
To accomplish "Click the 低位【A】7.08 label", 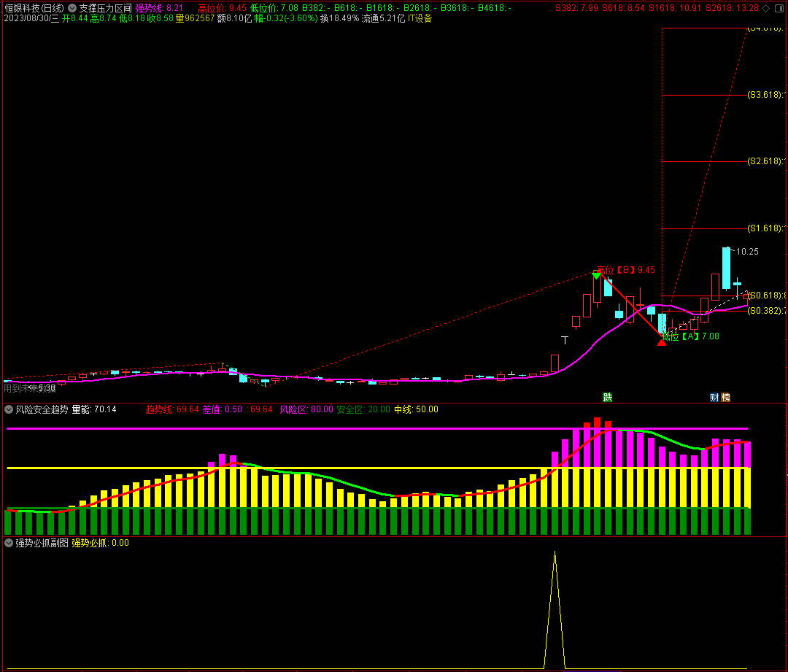I will 691,336.
